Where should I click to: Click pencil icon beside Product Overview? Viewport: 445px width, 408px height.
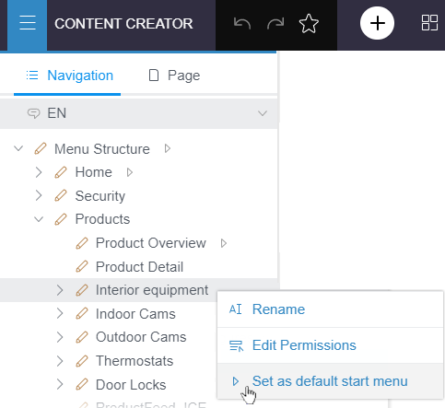click(x=82, y=243)
